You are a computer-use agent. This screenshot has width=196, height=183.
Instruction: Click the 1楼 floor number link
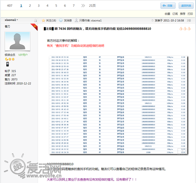[189, 20]
